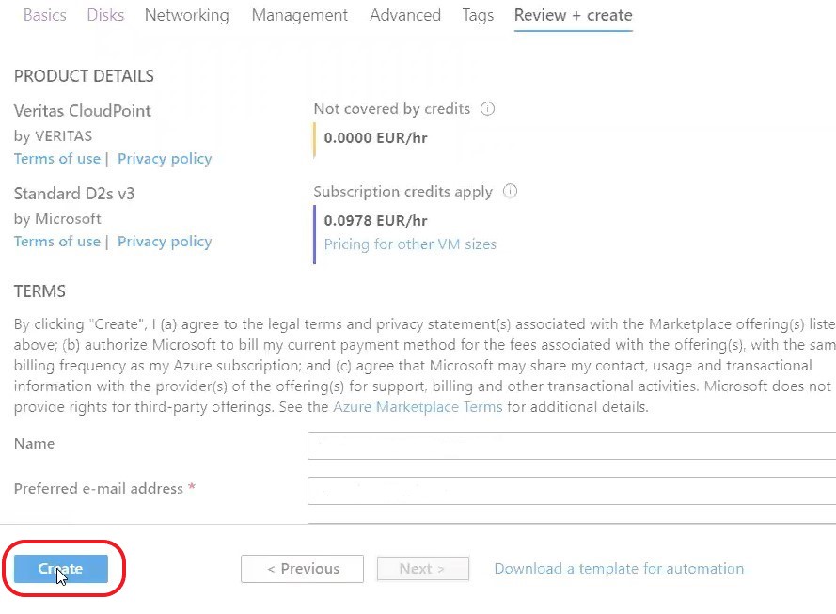
Task: Click the info icon beside Not covered by credits
Action: click(487, 109)
